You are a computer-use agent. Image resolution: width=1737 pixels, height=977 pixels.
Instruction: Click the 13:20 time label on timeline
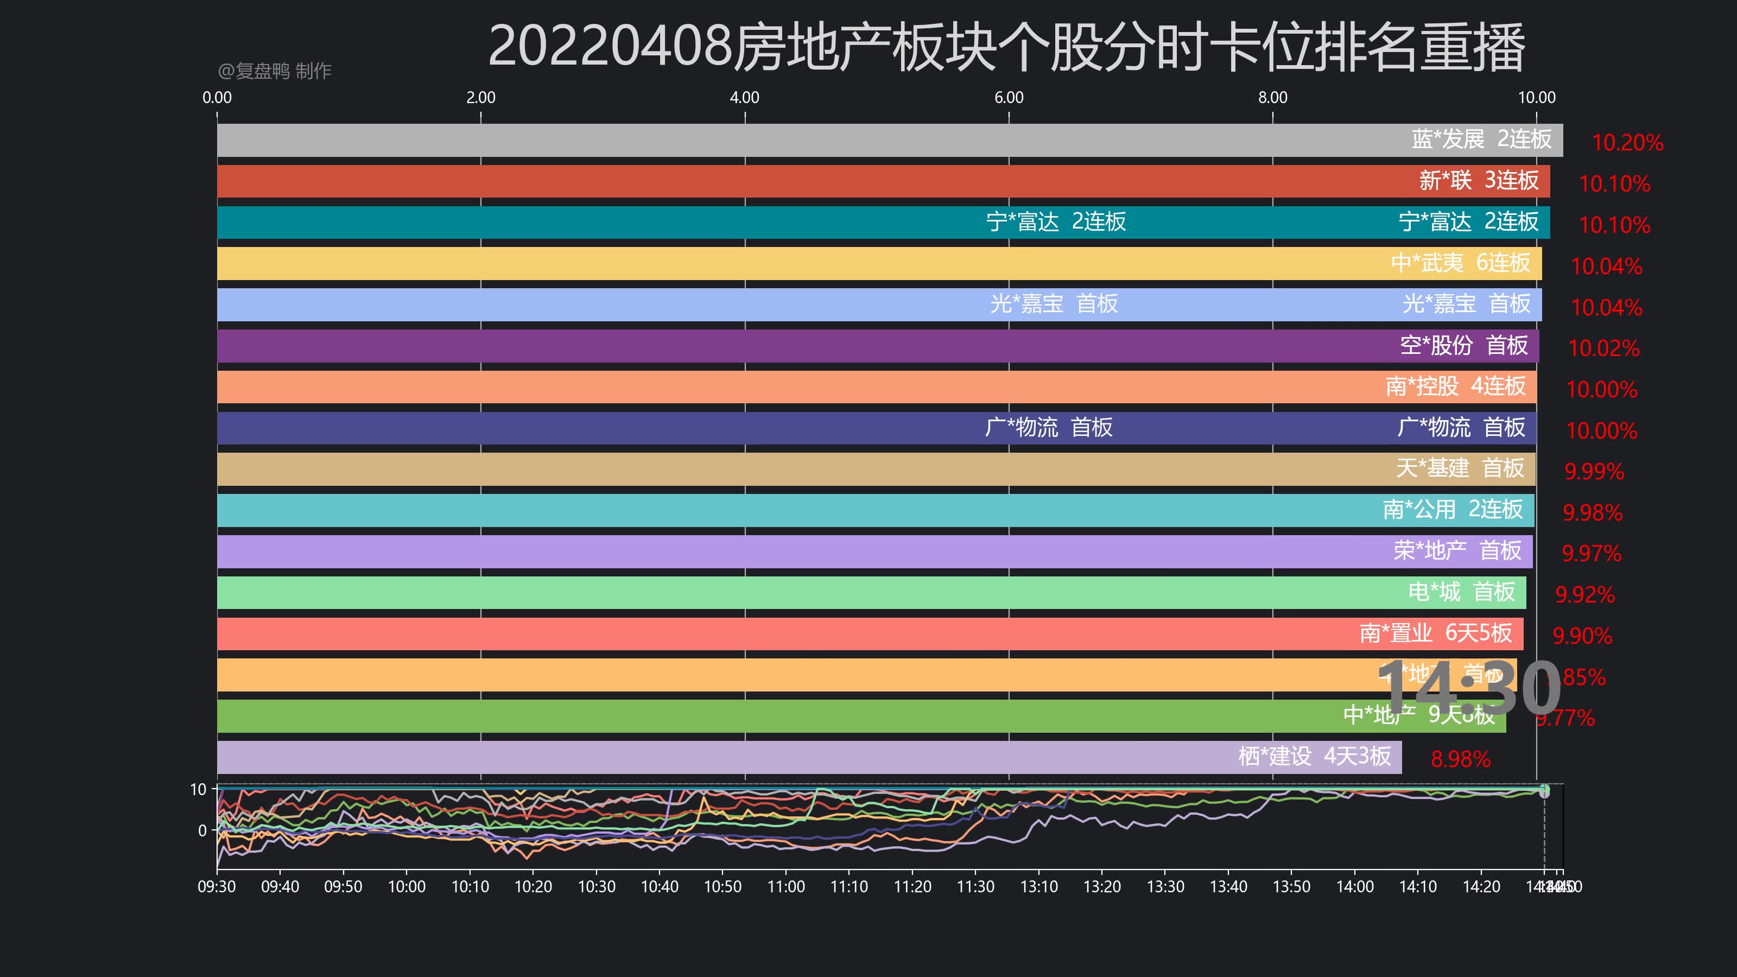click(x=1102, y=886)
